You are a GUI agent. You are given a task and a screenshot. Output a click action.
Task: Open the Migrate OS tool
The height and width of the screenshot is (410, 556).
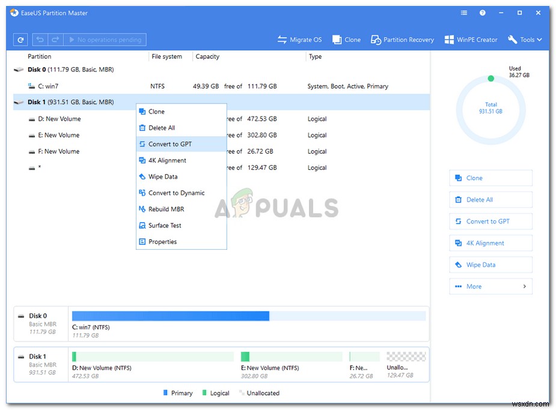click(299, 40)
